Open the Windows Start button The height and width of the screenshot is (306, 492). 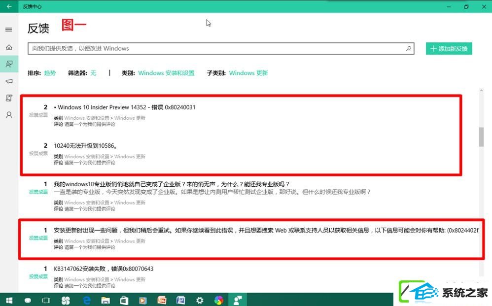coord(9,301)
